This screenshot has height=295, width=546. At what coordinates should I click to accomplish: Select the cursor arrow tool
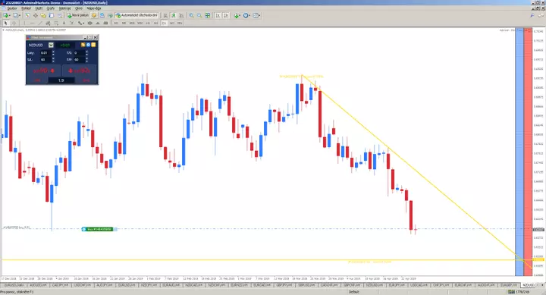tap(5, 23)
